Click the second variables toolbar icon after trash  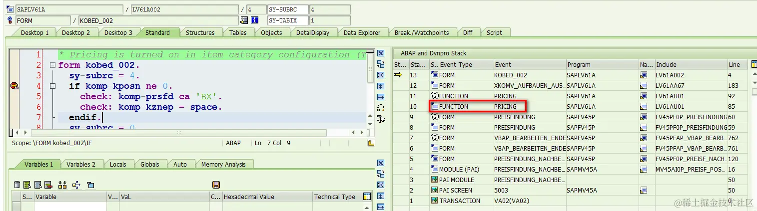coord(27,185)
